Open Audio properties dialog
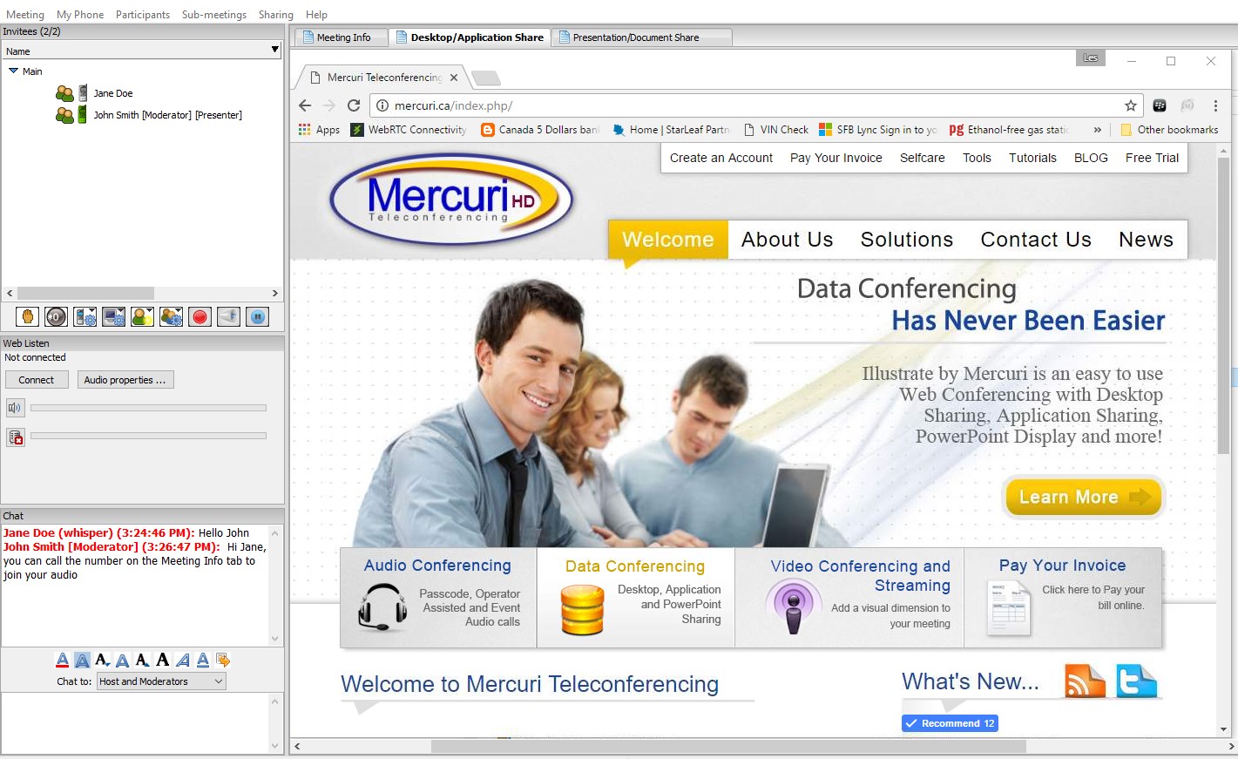Screen dimensions: 1238x759 coord(125,380)
